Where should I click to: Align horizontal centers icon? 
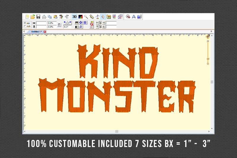tap(100, 23)
